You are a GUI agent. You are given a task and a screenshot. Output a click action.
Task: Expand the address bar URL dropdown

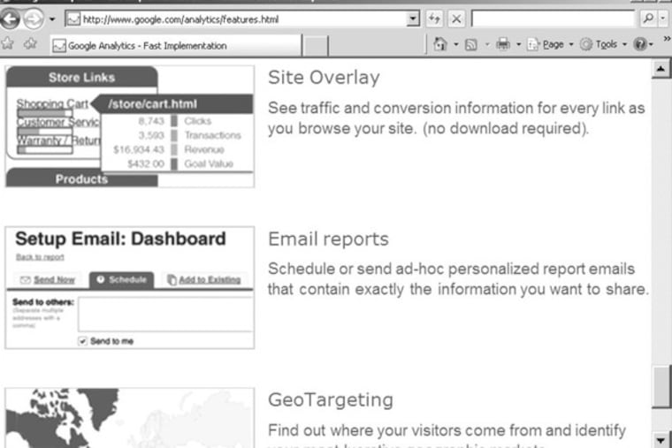tap(415, 19)
